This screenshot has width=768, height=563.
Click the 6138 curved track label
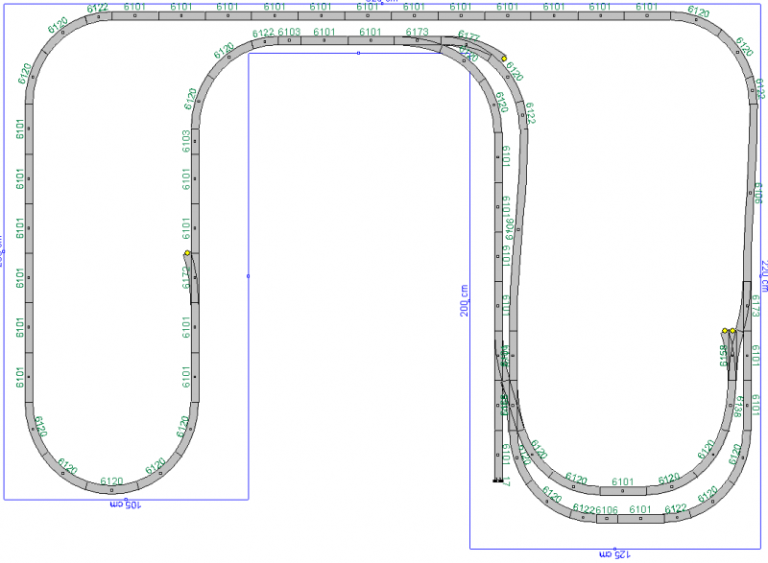click(737, 407)
